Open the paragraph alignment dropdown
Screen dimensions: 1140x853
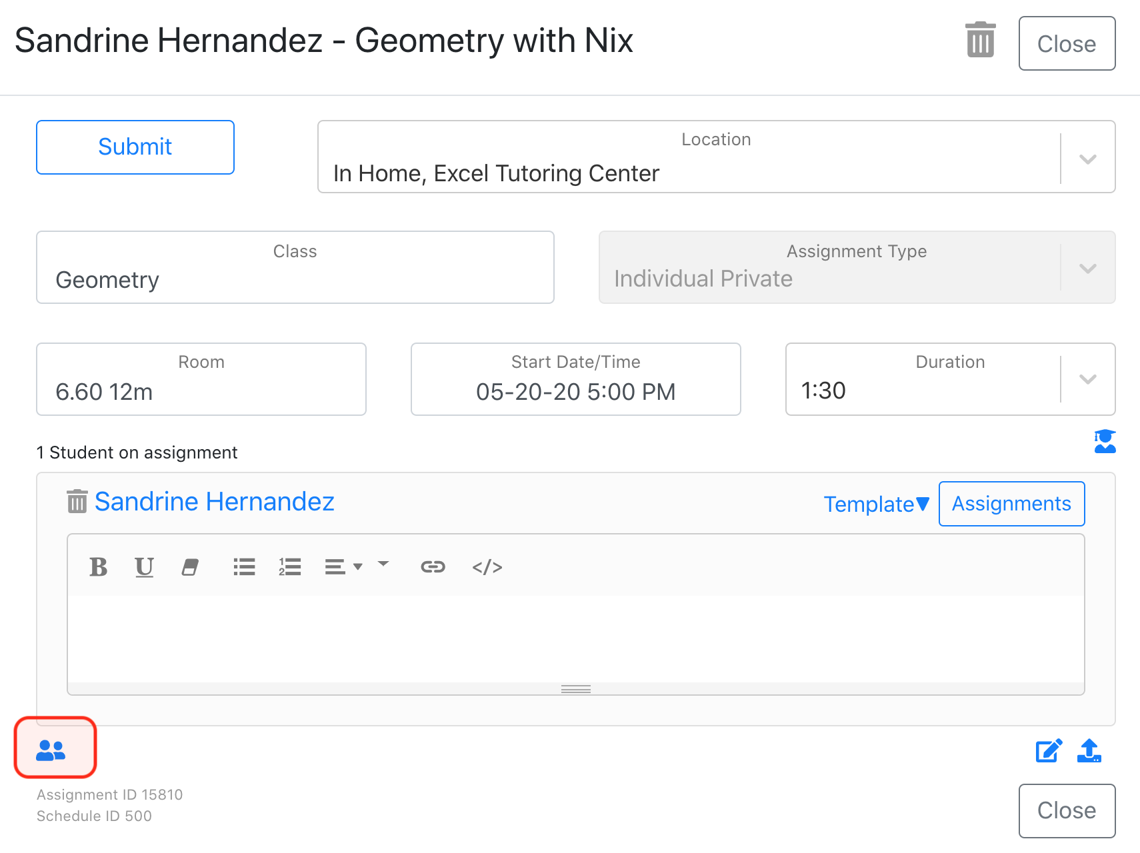[x=343, y=567]
